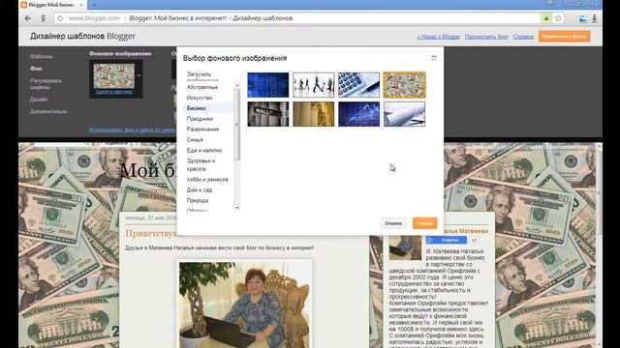Click category list scroll-down arrow
Image resolution: width=620 pixels, height=348 pixels.
pos(236,208)
